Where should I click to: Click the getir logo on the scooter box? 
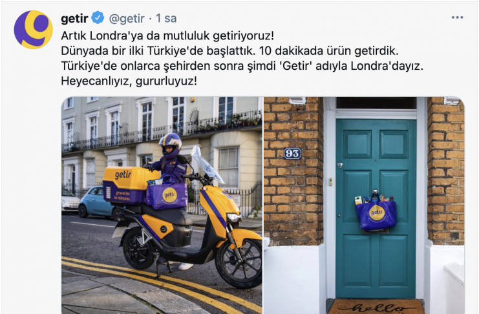pos(123,174)
